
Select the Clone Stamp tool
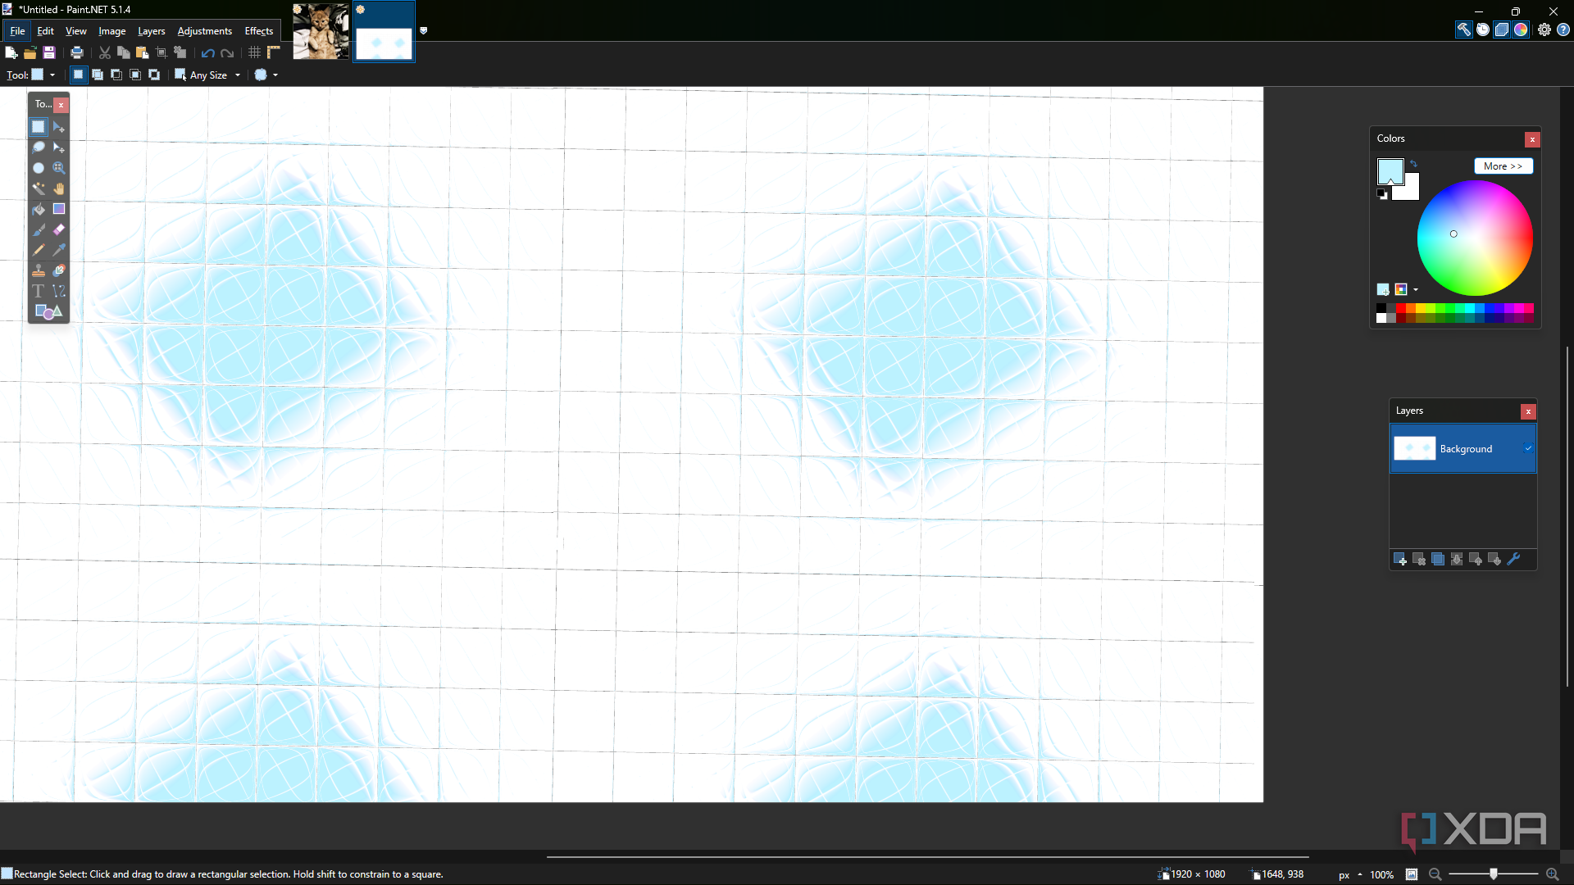tap(39, 270)
